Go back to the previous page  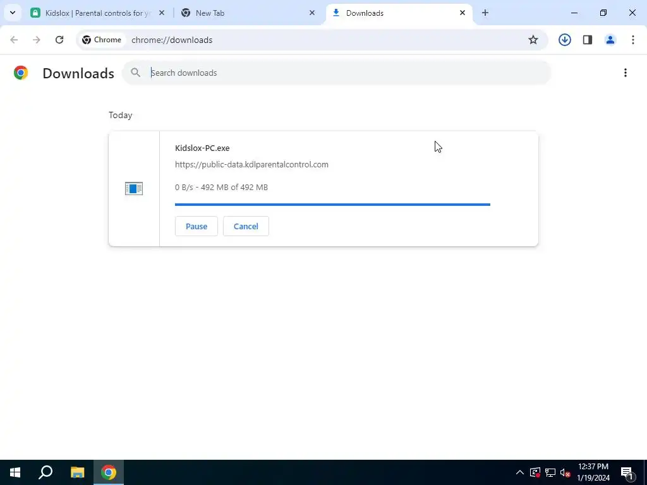click(14, 40)
